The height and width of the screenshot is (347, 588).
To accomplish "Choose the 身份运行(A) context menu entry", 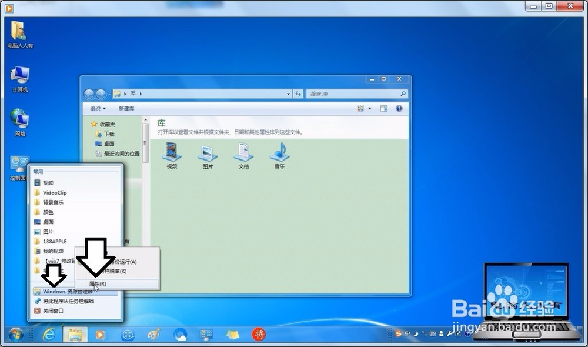I will coord(117,262).
